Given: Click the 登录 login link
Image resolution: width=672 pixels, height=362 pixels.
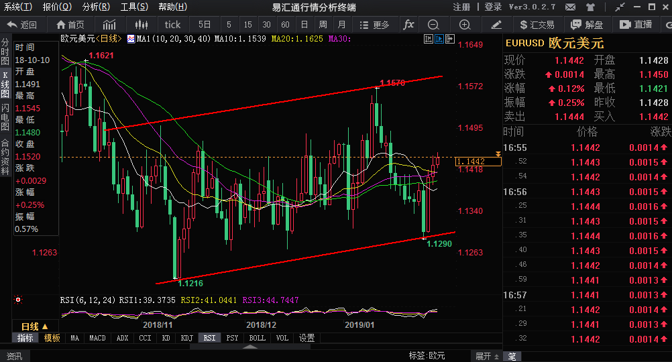Looking at the screenshot, I should click(x=493, y=7).
